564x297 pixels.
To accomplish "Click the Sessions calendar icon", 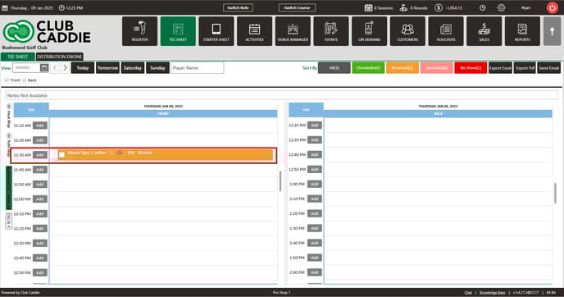I will [368, 7].
